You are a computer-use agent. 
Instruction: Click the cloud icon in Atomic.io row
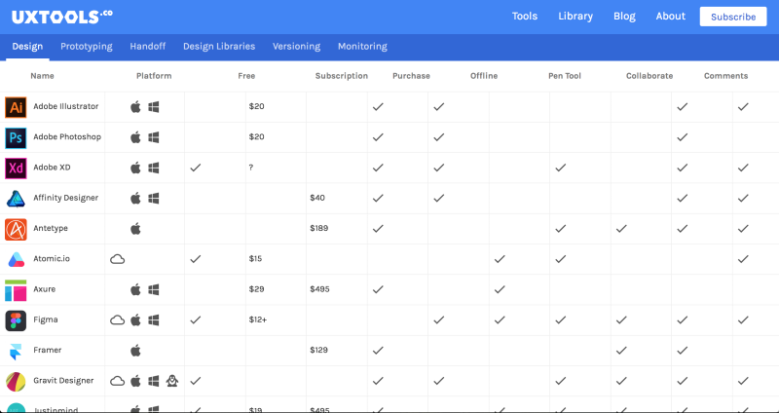click(x=117, y=259)
